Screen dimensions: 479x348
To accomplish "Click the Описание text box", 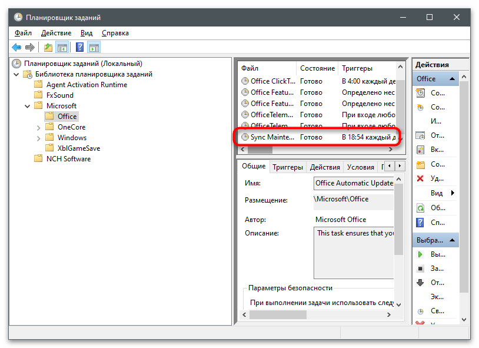I will click(x=354, y=253).
